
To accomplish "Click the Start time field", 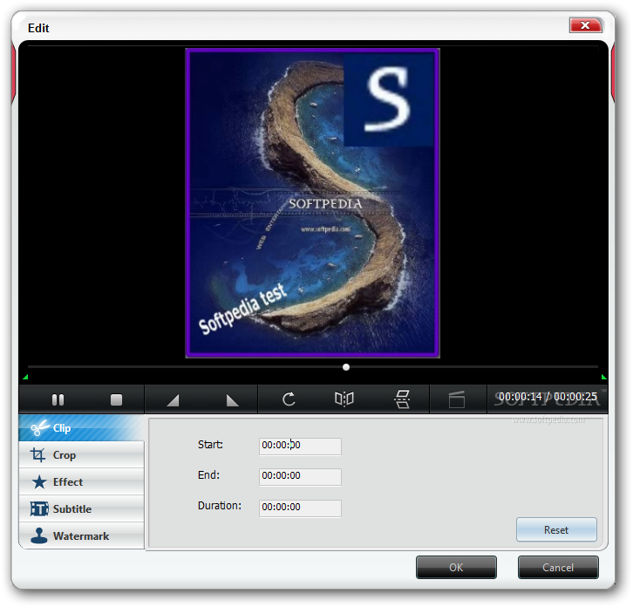I will point(300,447).
